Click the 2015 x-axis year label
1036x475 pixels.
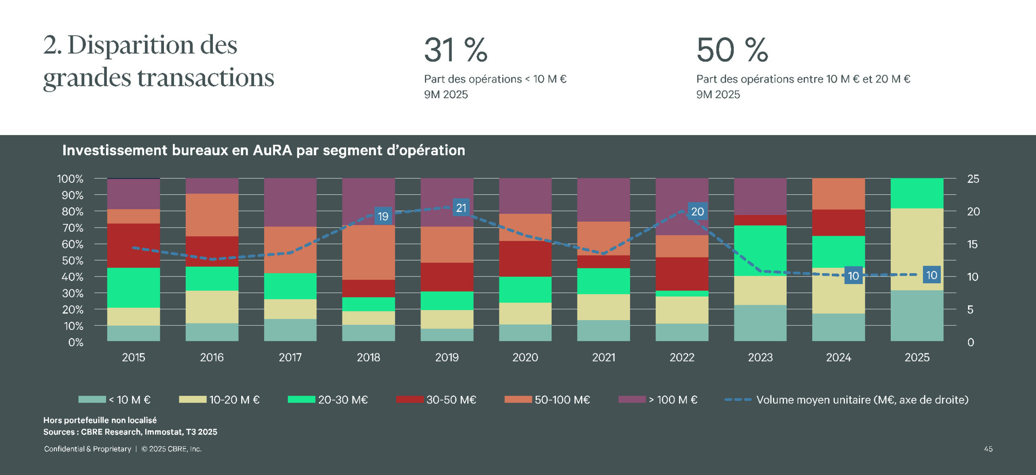click(134, 357)
